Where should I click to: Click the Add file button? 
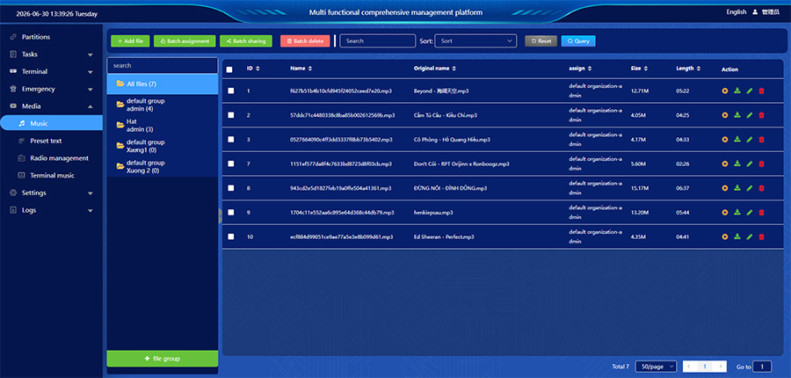(130, 41)
